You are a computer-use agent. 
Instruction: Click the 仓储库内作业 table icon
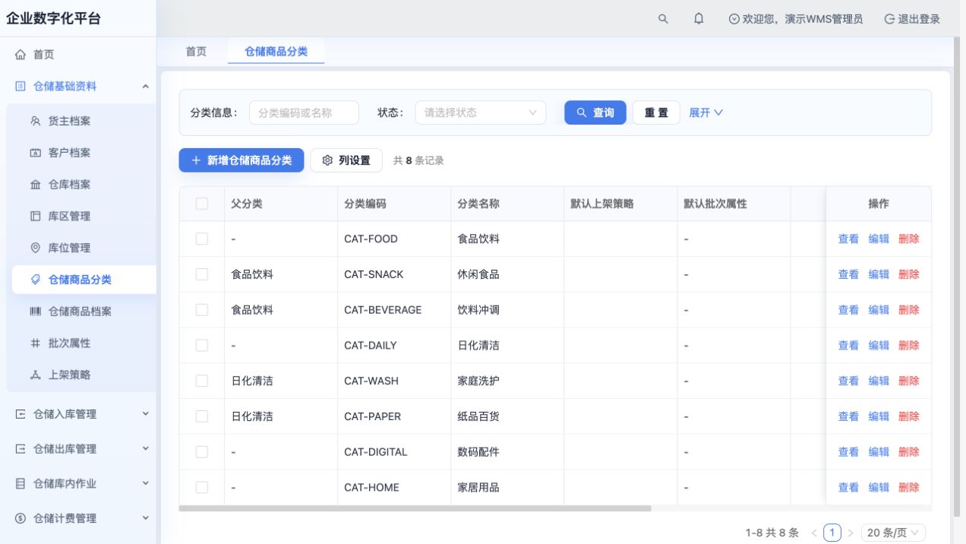tap(21, 483)
